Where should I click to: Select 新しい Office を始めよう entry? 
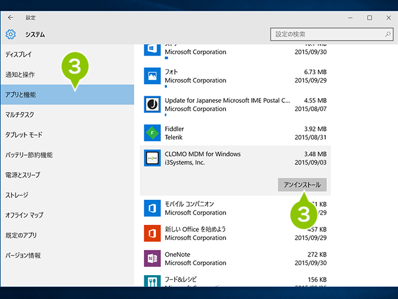coord(196,229)
